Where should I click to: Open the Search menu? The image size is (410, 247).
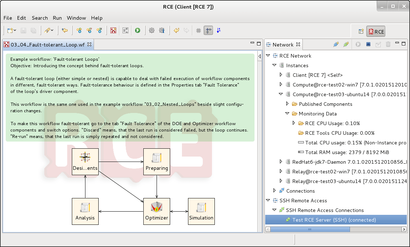pos(40,18)
